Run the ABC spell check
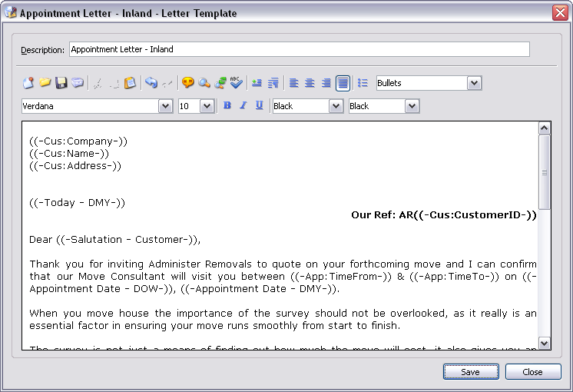This screenshot has height=392, width=573. (237, 83)
